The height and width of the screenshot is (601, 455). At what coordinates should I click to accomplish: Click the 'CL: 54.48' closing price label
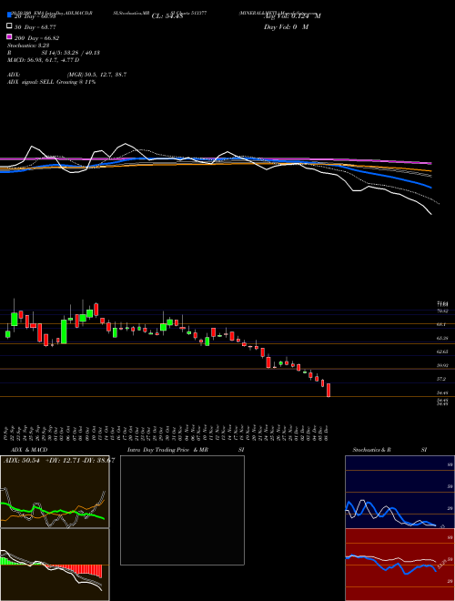[x=167, y=16]
